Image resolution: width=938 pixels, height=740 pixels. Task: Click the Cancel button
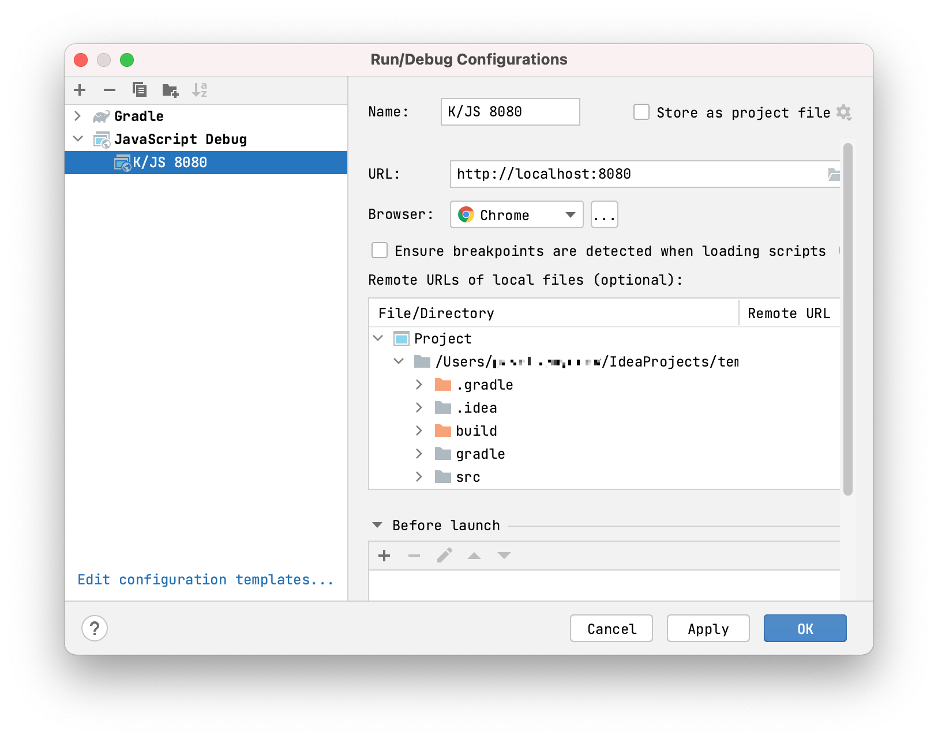611,628
